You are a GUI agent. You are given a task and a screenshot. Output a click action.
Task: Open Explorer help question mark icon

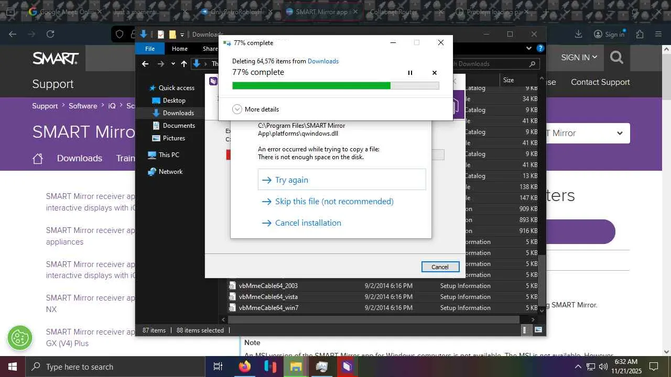click(x=540, y=49)
